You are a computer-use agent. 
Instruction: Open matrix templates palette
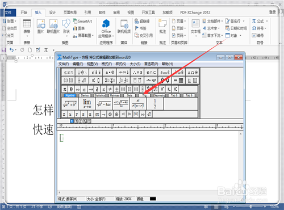(x=179, y=81)
